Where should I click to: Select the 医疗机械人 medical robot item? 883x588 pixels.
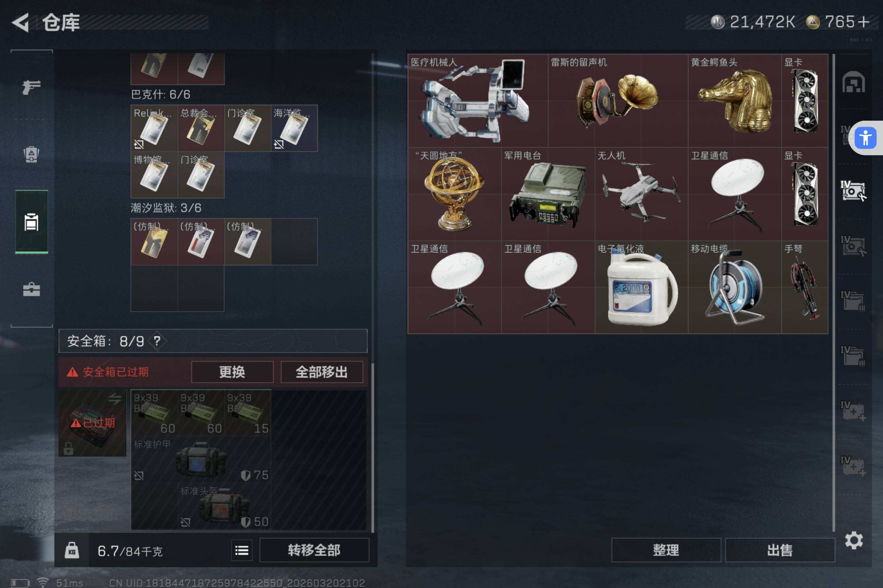click(478, 100)
